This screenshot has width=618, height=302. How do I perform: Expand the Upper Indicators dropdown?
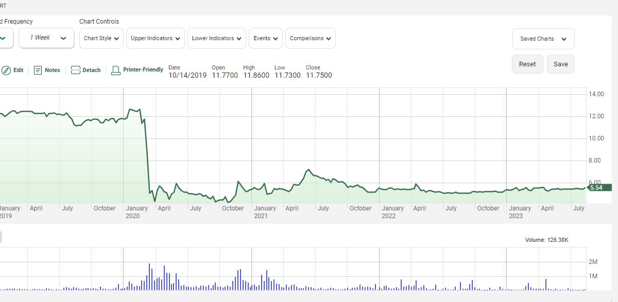[x=155, y=38]
